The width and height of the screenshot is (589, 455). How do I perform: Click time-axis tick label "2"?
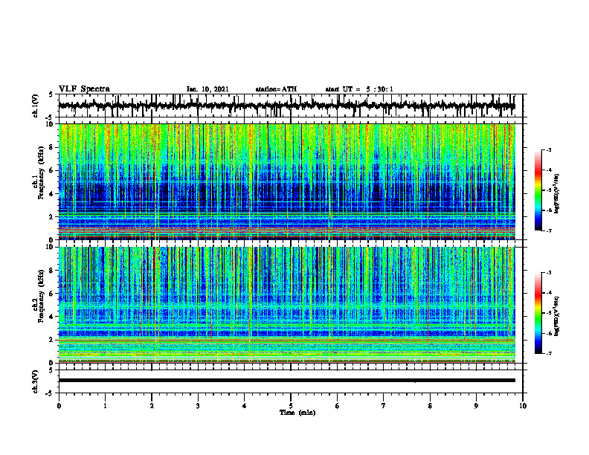click(x=152, y=406)
